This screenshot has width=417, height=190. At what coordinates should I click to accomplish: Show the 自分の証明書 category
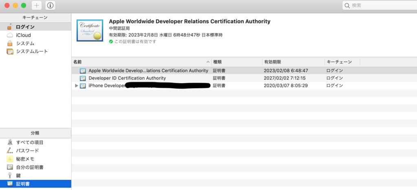point(36,168)
